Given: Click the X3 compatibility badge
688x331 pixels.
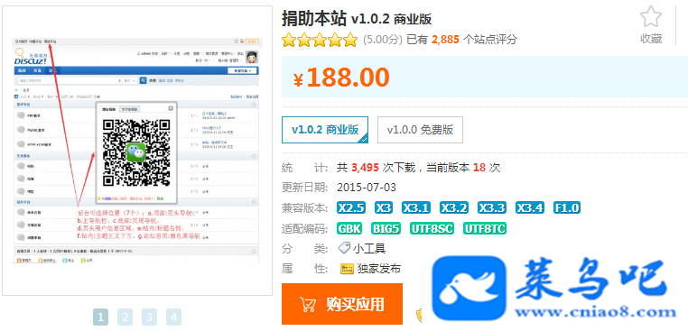Looking at the screenshot, I should 384,207.
